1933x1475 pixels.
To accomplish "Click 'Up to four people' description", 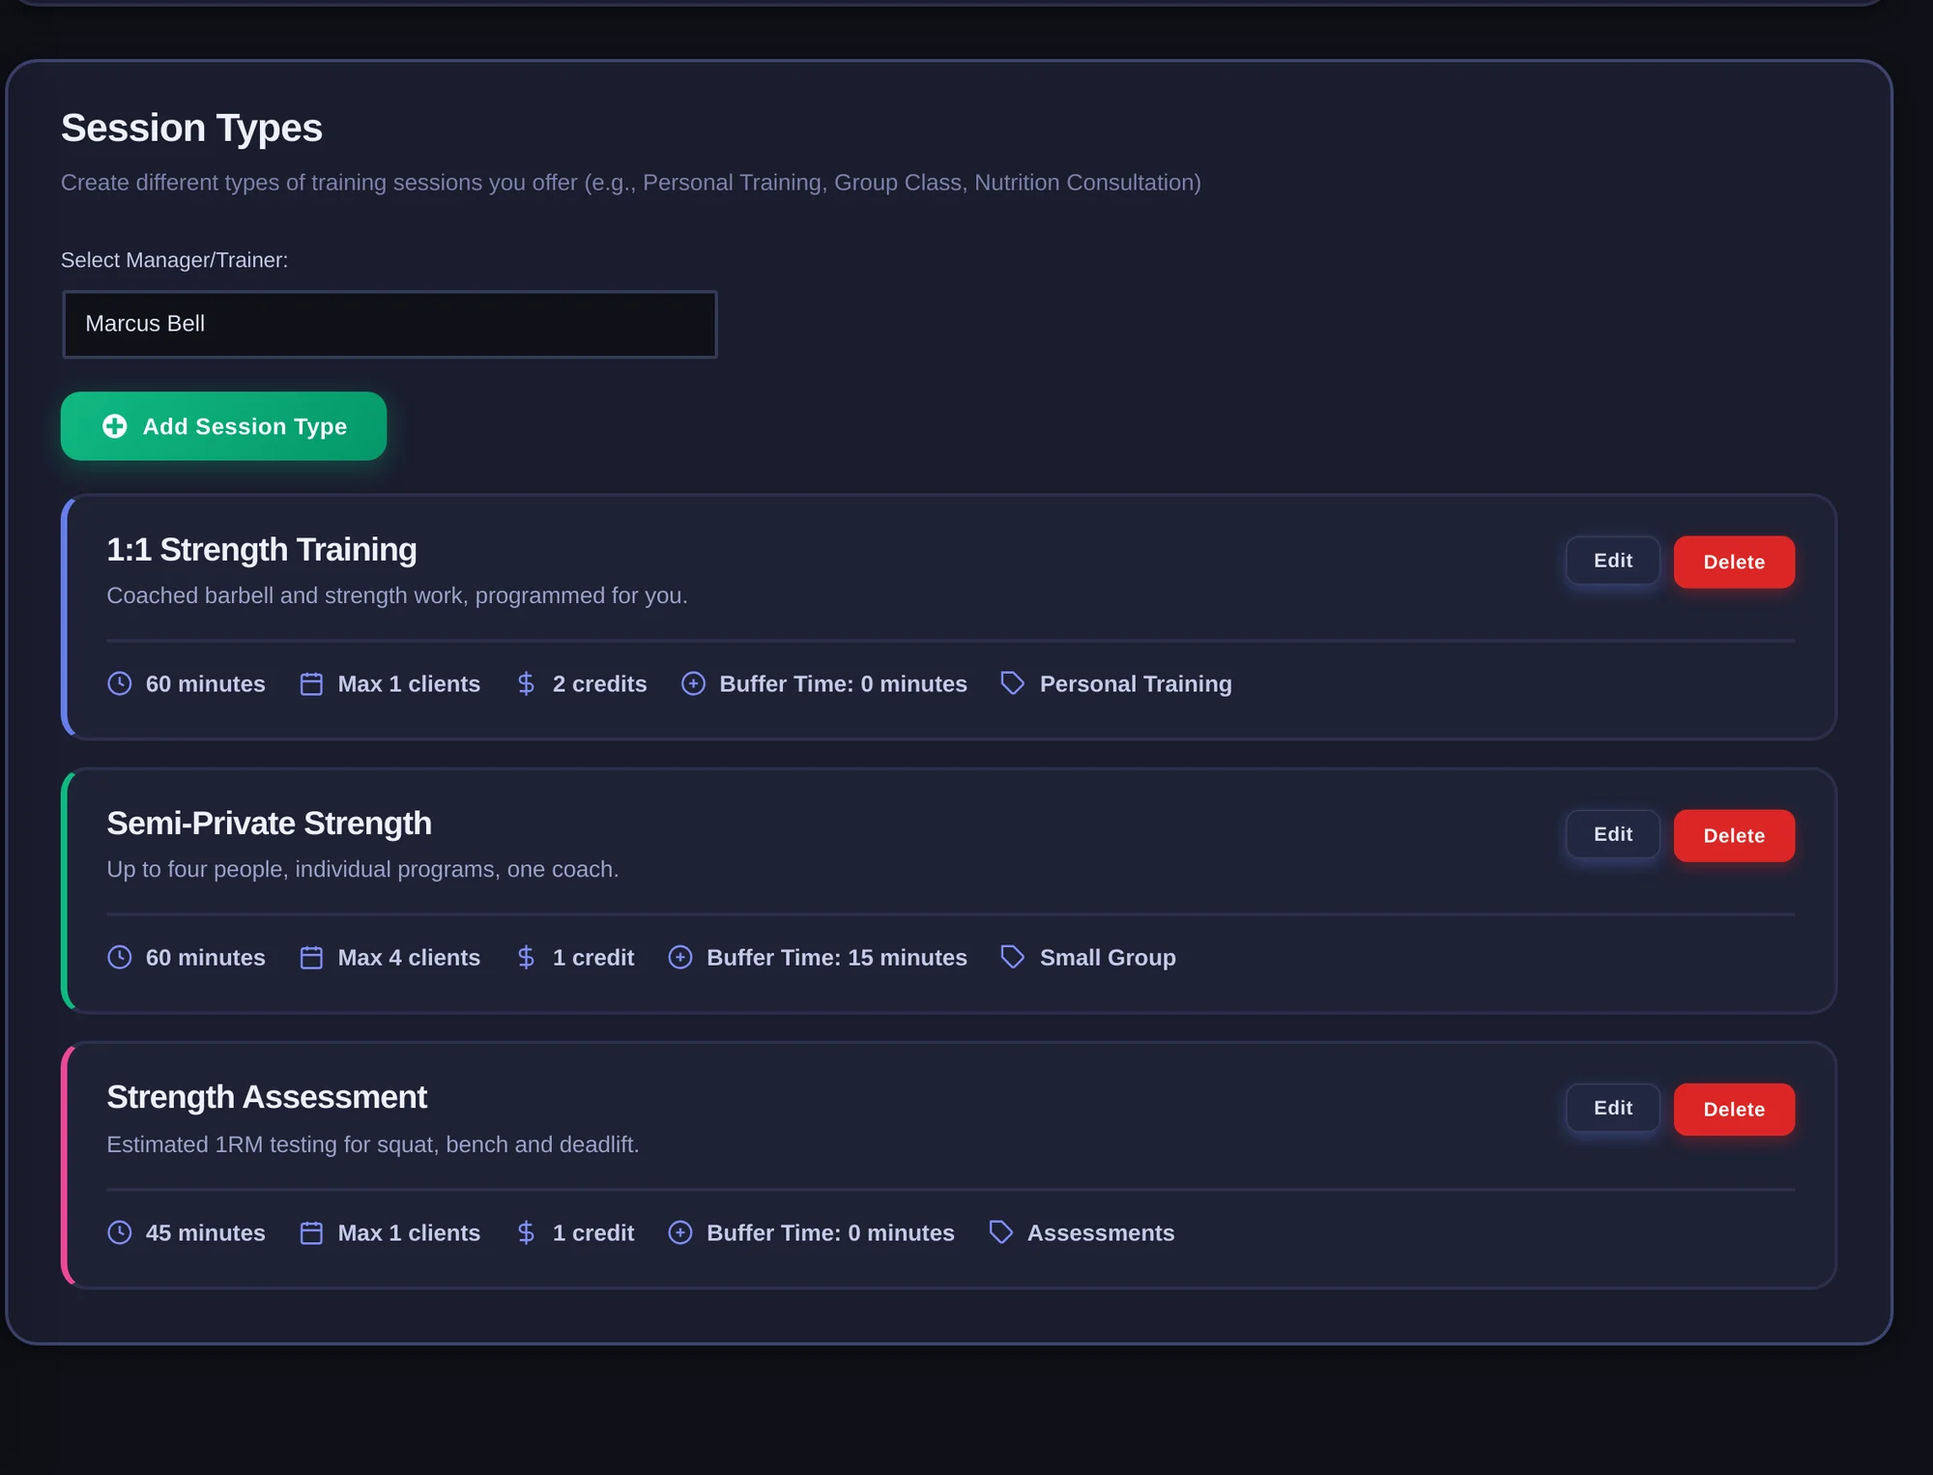I will pos(362,869).
